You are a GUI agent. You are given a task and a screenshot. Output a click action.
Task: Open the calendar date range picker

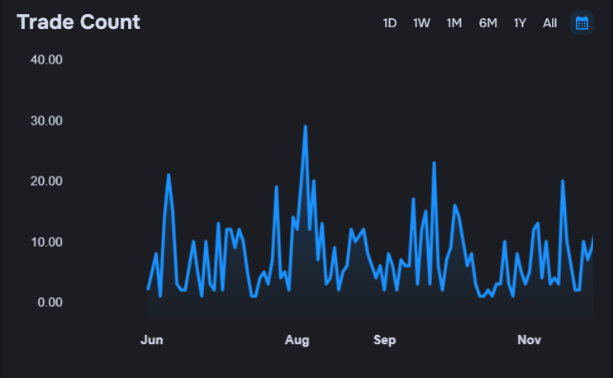[x=582, y=23]
